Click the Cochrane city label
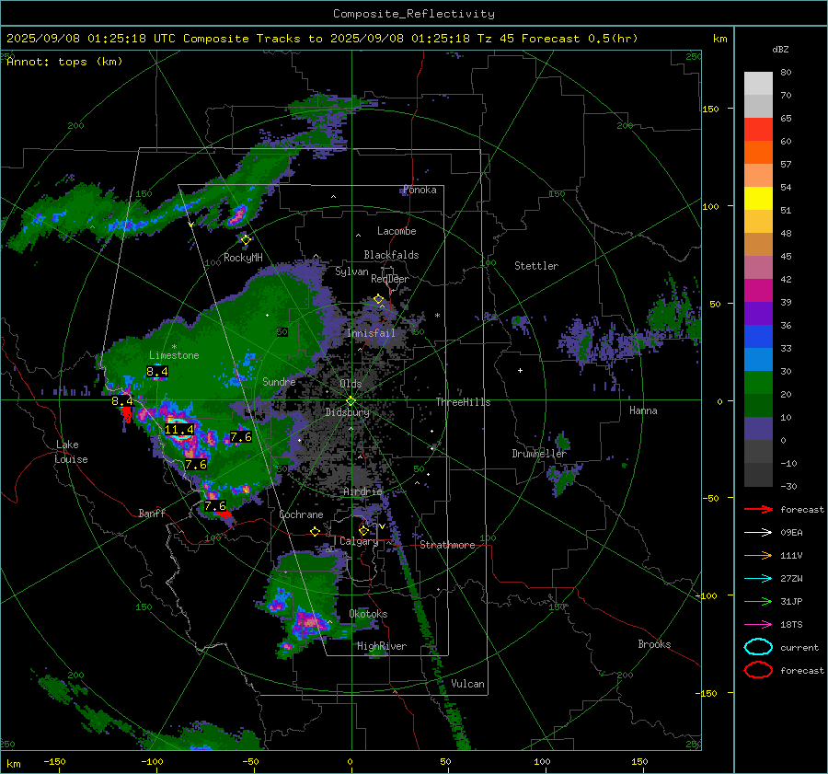Viewport: 828px width, 774px height. click(301, 514)
